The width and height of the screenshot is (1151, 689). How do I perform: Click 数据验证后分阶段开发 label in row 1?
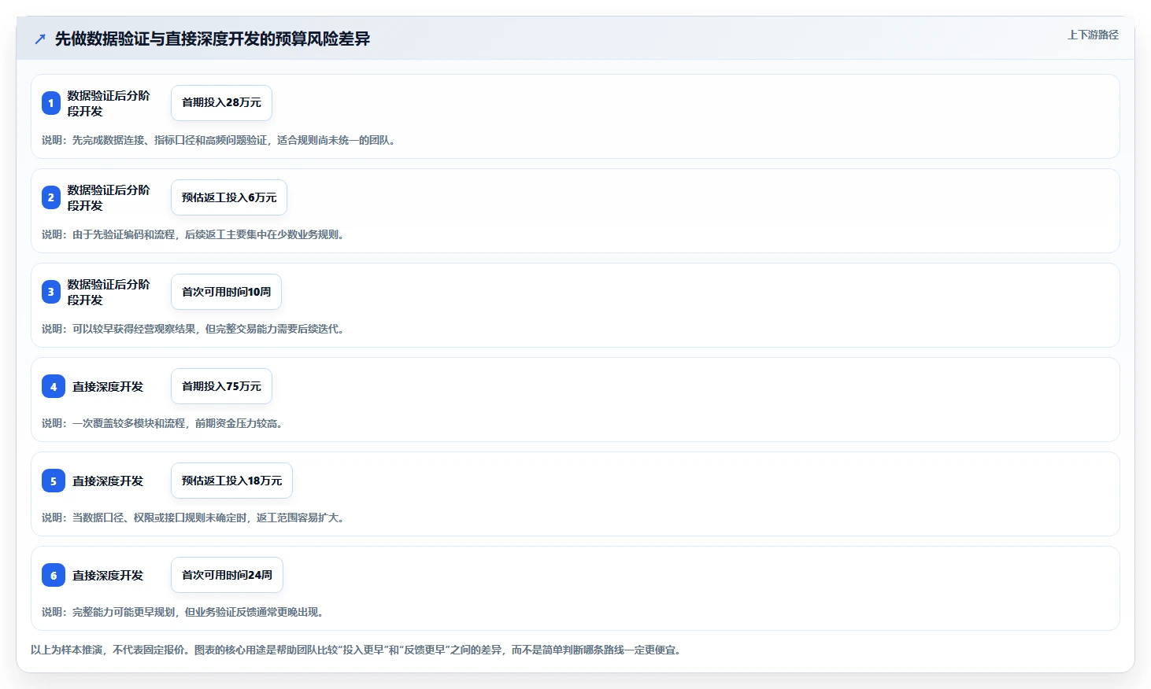click(109, 103)
